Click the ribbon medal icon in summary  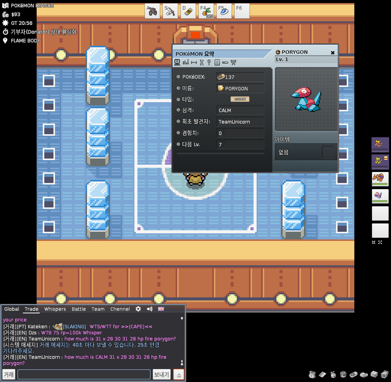209,62
